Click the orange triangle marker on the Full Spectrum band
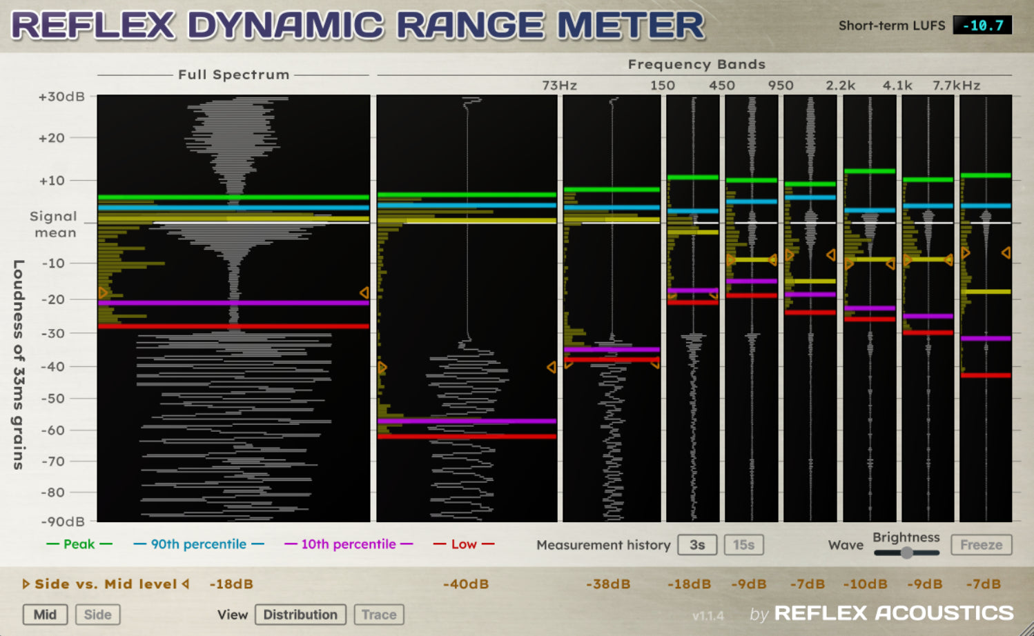The image size is (1034, 636). click(x=101, y=292)
